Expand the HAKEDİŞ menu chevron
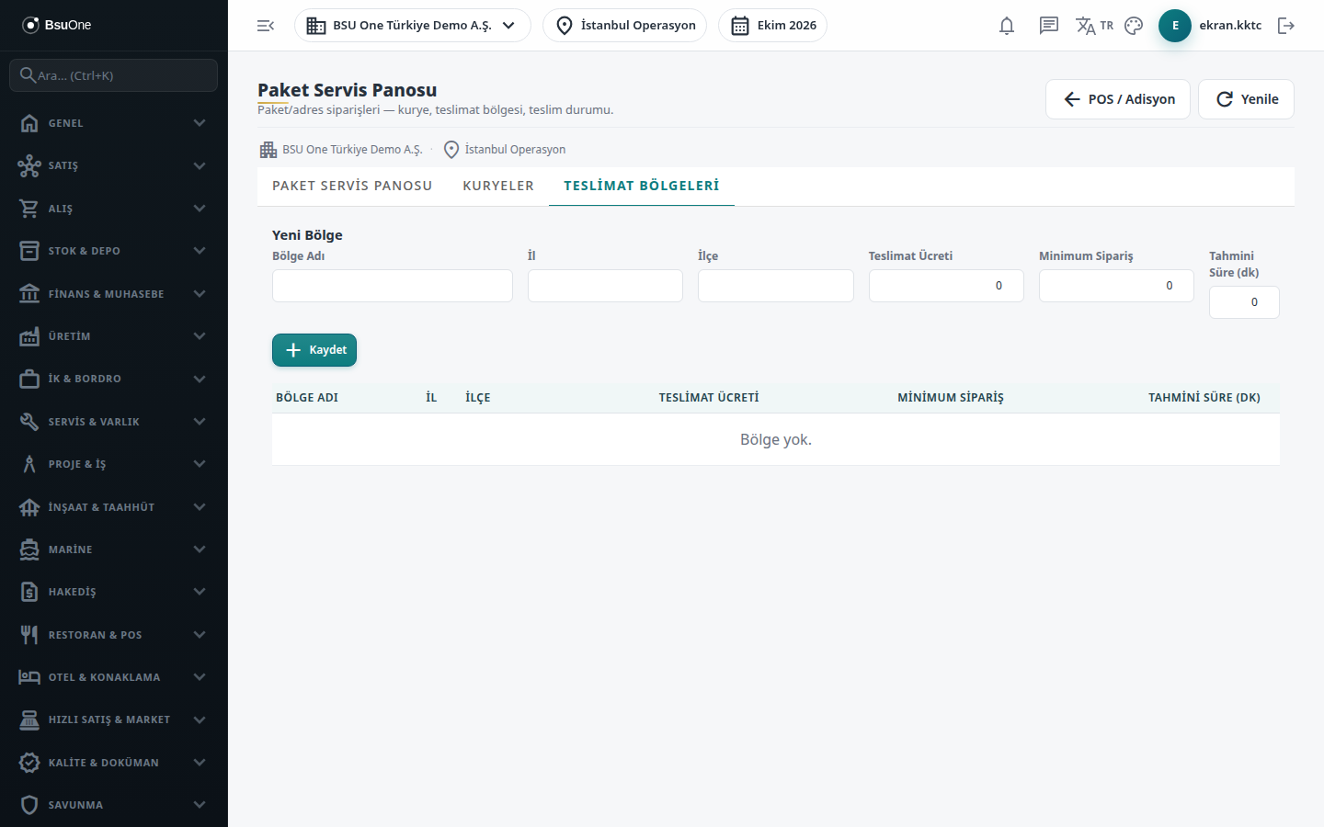Viewport: 1324px width, 827px height. [200, 592]
